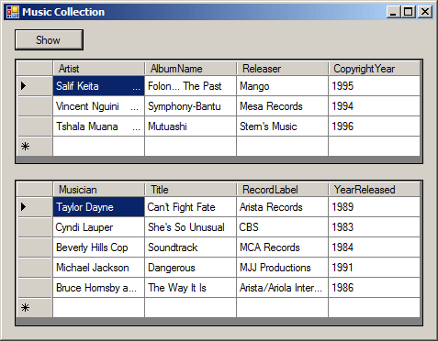Viewport: 438px width, 341px height.
Task: Select the Mutuashi album cell
Action: tap(190, 126)
